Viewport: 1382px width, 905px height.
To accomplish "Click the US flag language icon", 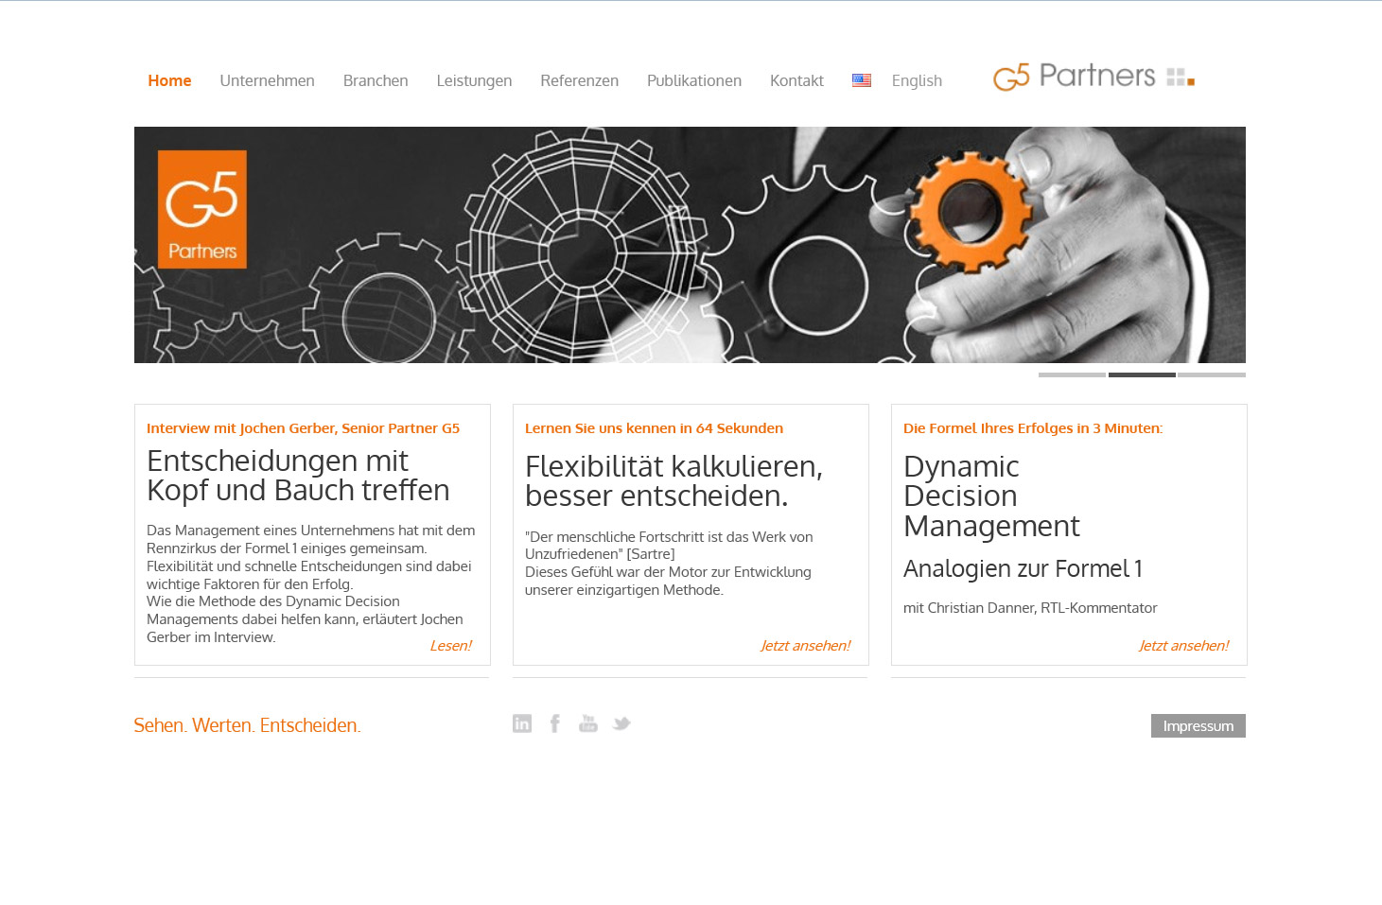I will (x=862, y=80).
